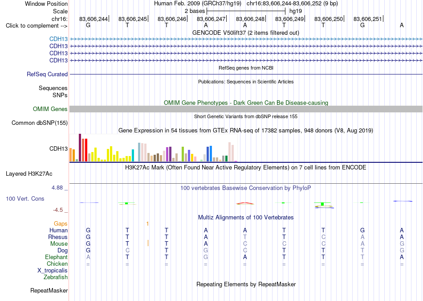Click 'Multiz Alignments of 100 Vertebrates' title
The image size is (423, 301).
[x=246, y=218]
